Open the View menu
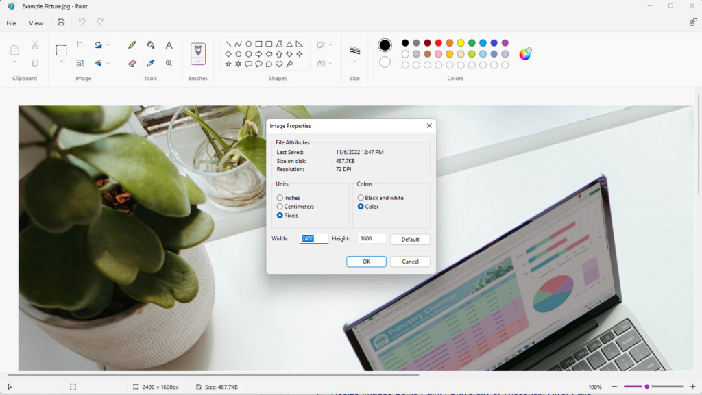The width and height of the screenshot is (702, 395). (x=36, y=23)
